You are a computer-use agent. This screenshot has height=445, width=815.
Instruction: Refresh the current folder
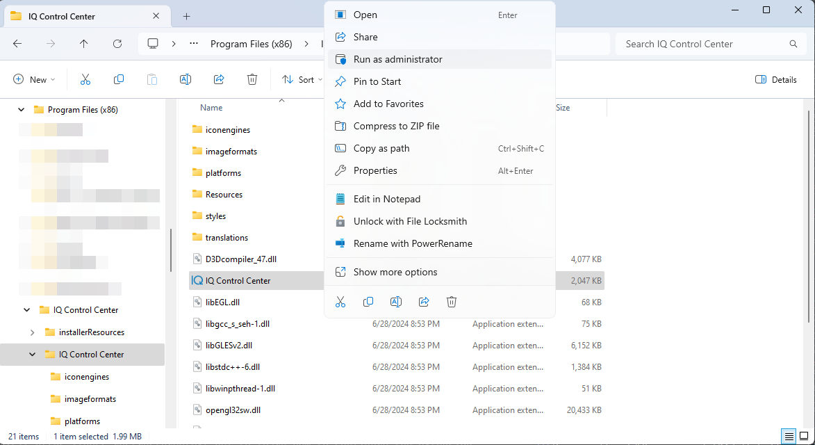pyautogui.click(x=117, y=44)
